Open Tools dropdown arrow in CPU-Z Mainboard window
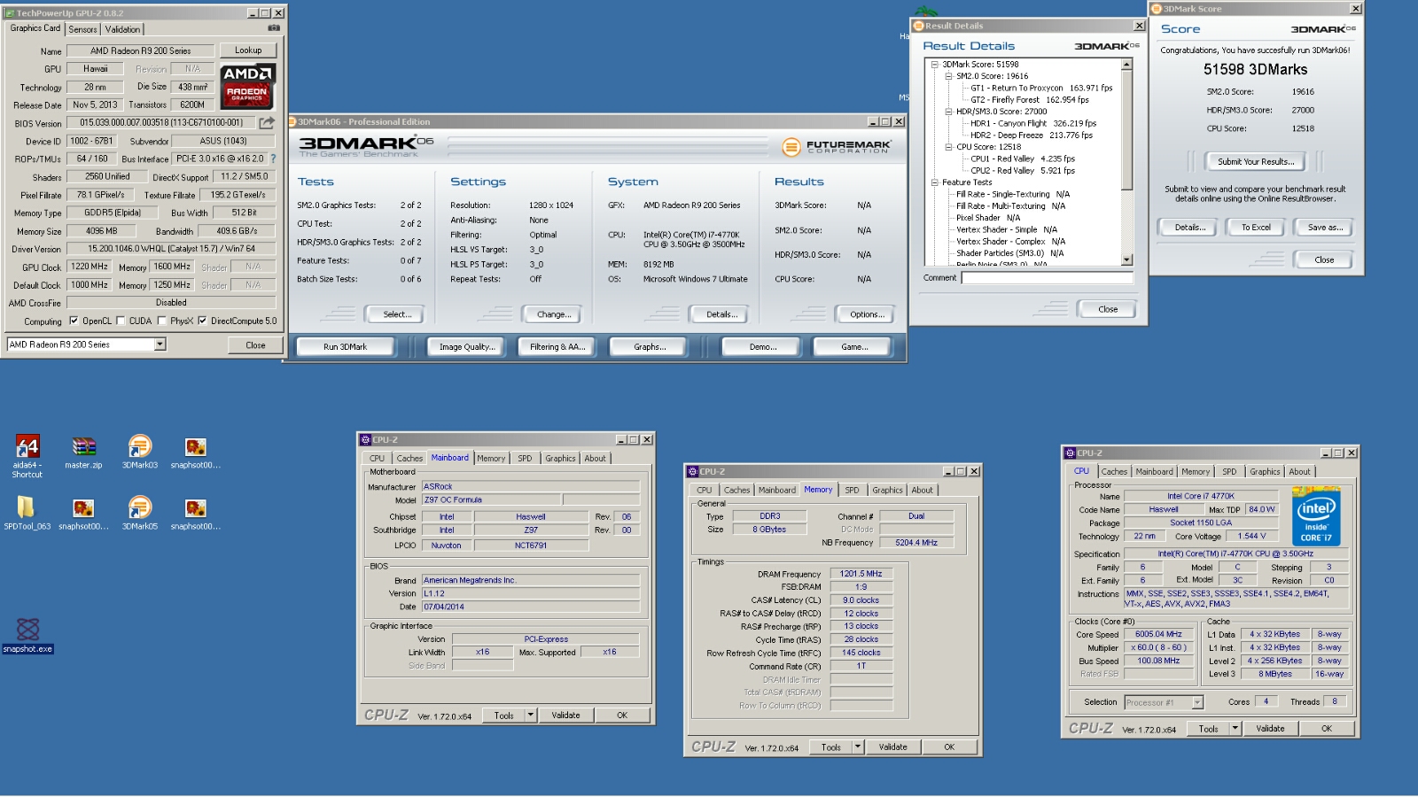Image resolution: width=1418 pixels, height=797 pixels. 531,715
